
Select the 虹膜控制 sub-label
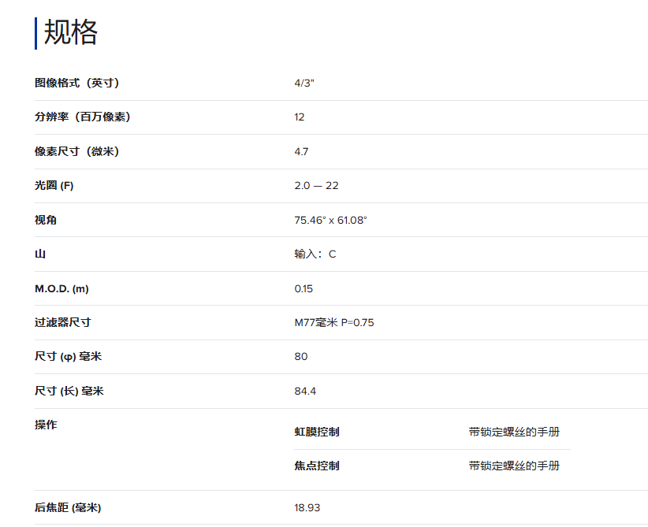(x=317, y=432)
